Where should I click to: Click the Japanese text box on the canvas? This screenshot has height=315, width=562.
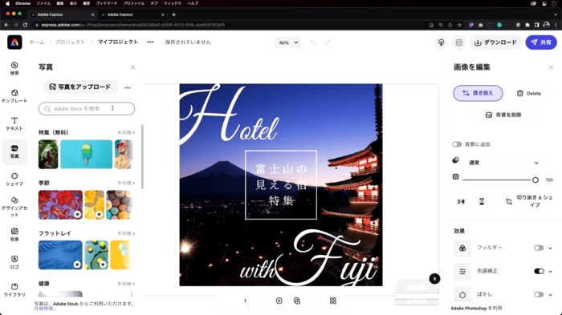coord(281,184)
